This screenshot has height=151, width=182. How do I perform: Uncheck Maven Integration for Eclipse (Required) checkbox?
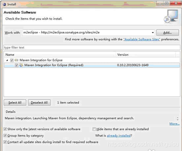coord(17,65)
